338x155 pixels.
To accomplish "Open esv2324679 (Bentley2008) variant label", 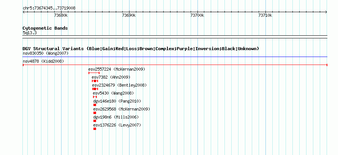I will click(119, 85).
